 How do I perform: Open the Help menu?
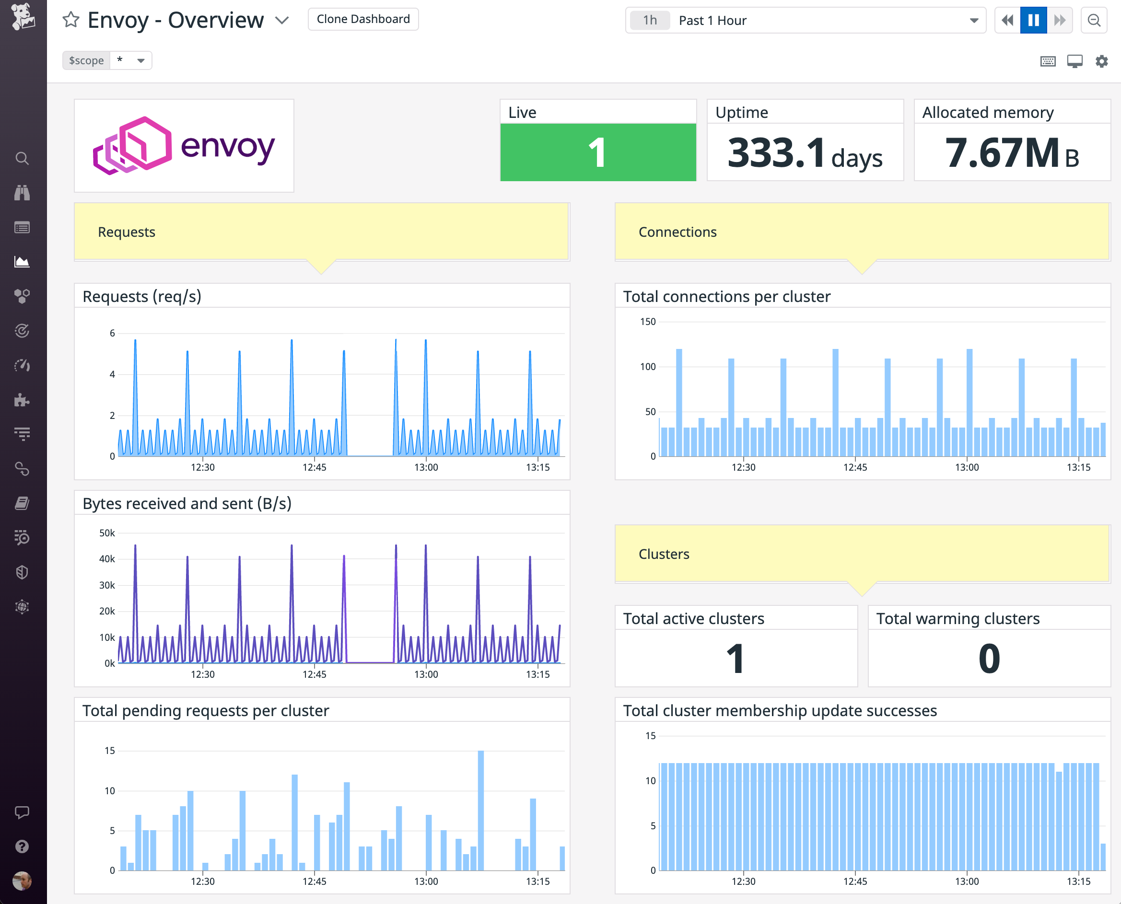[x=23, y=847]
